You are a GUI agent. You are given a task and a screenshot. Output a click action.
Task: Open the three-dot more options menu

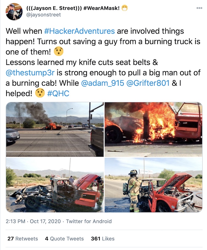[199, 8]
